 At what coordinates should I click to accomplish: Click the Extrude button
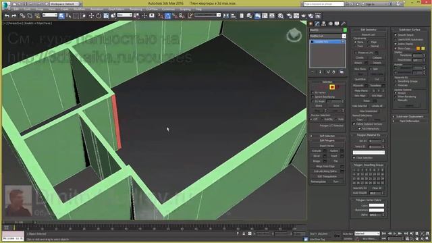coord(317,151)
